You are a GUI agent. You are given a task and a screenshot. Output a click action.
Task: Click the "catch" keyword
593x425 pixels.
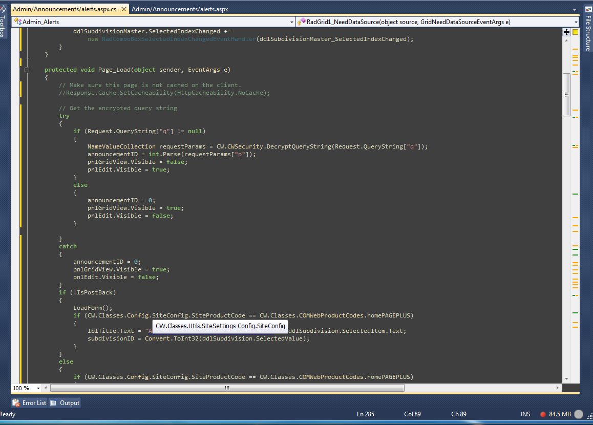click(68, 246)
